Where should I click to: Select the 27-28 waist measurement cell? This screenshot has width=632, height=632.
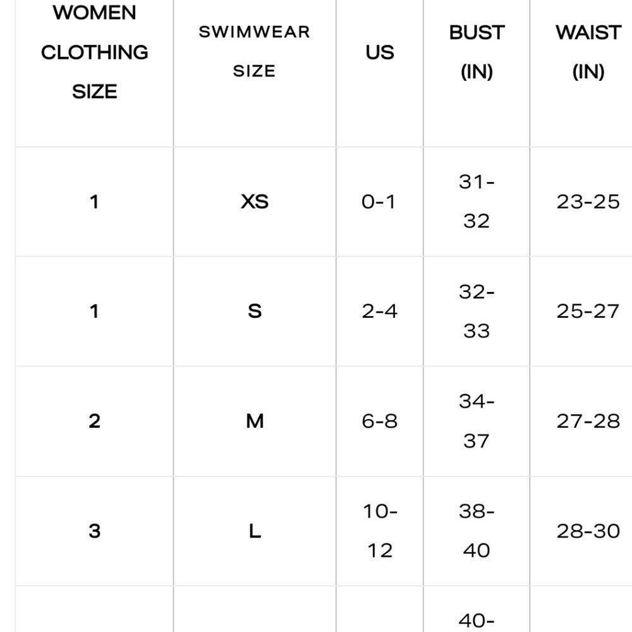pos(588,421)
